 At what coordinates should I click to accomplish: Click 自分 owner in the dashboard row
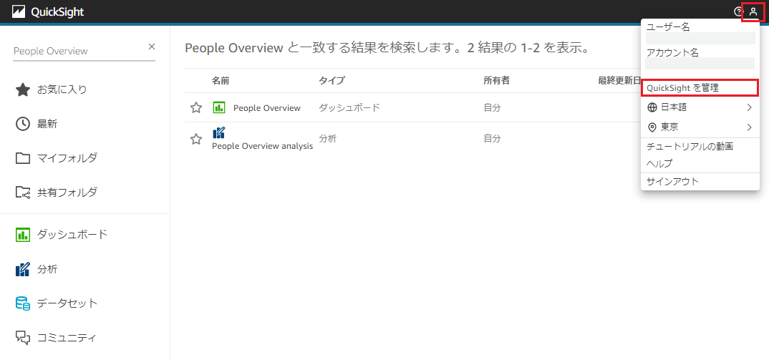pyautogui.click(x=492, y=107)
